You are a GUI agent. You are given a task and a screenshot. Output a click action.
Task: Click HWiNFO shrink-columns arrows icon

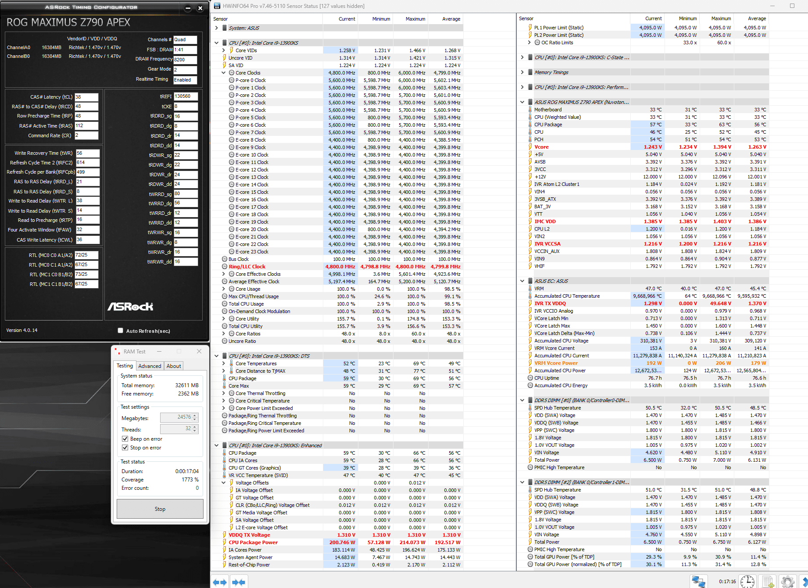(x=239, y=582)
